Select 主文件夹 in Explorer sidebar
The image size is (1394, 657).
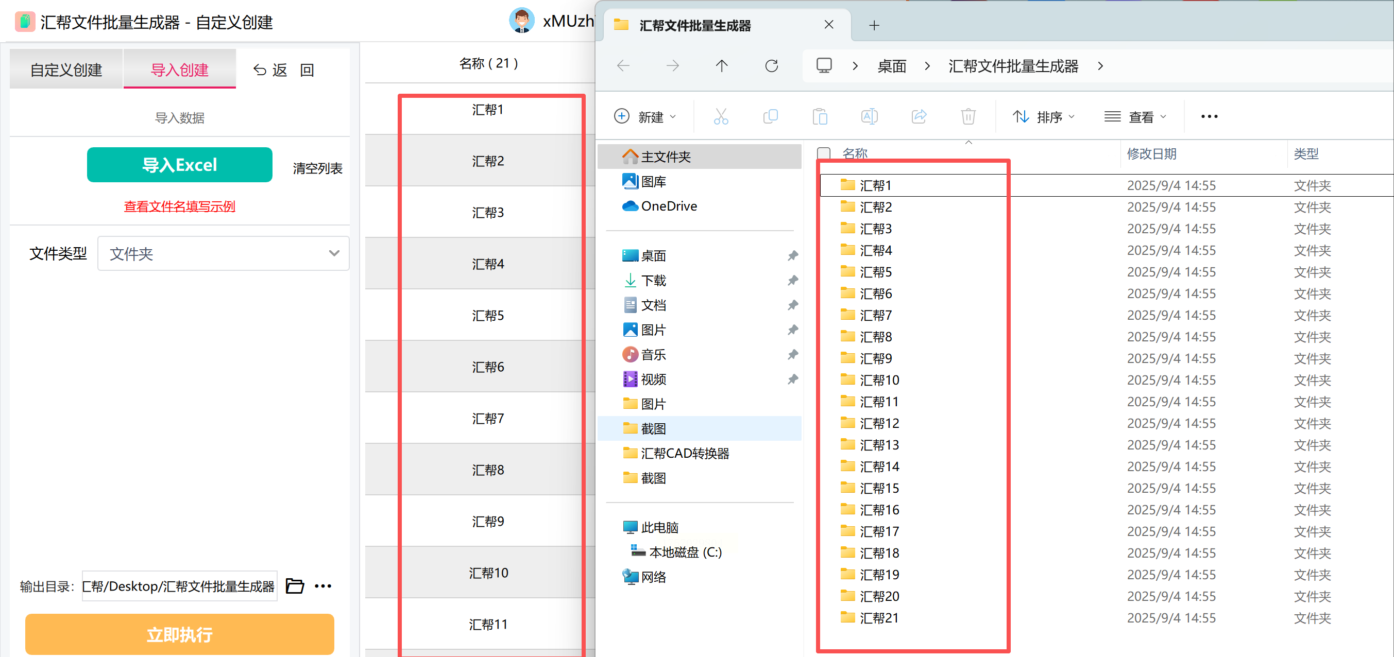699,157
